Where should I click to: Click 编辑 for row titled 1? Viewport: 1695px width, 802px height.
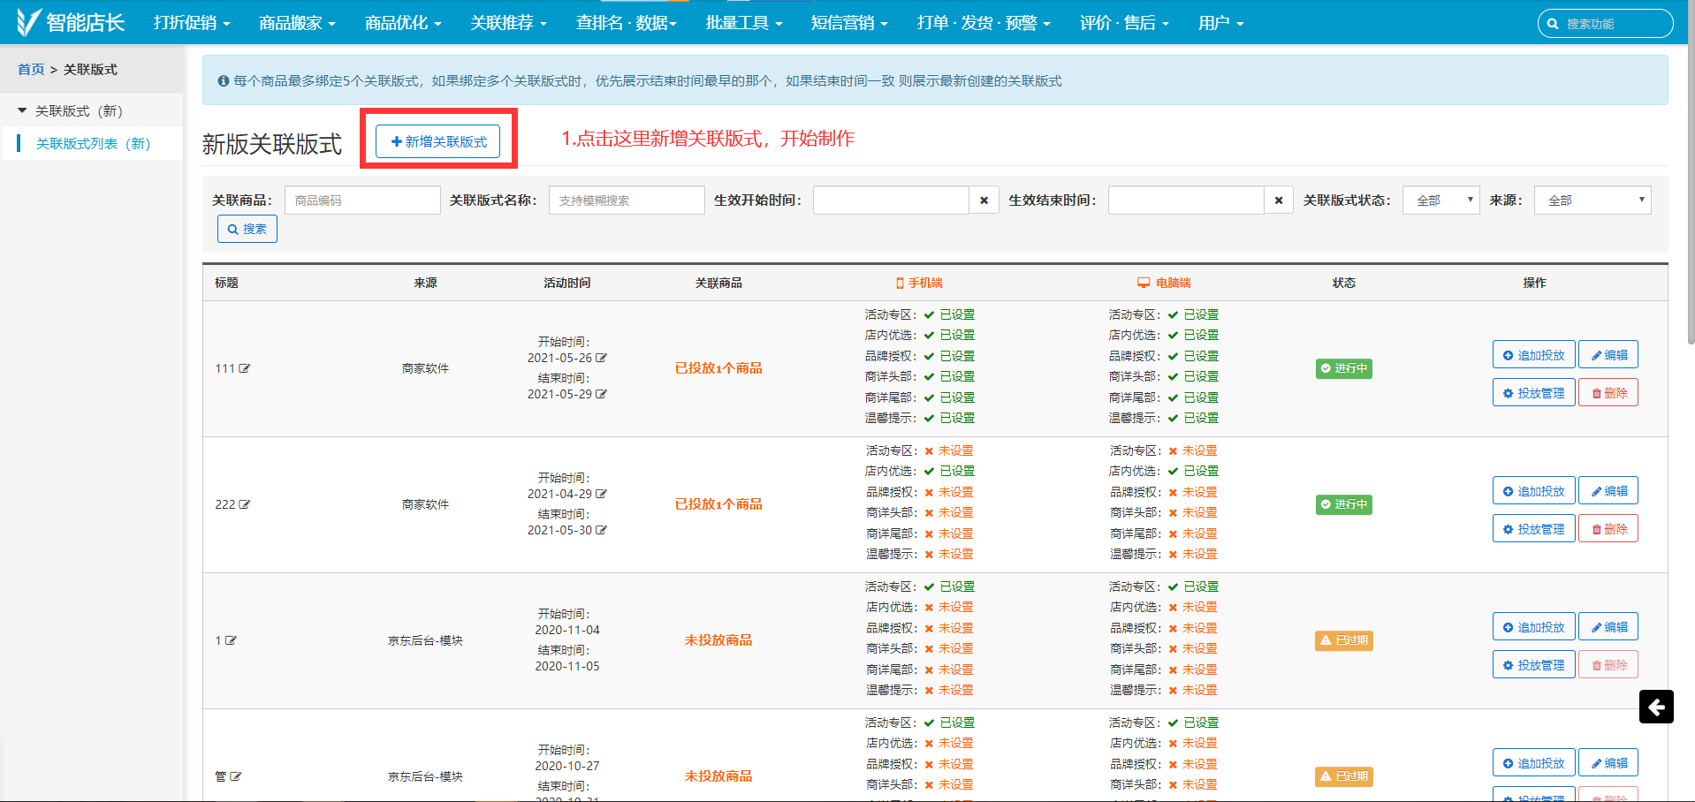(1608, 627)
